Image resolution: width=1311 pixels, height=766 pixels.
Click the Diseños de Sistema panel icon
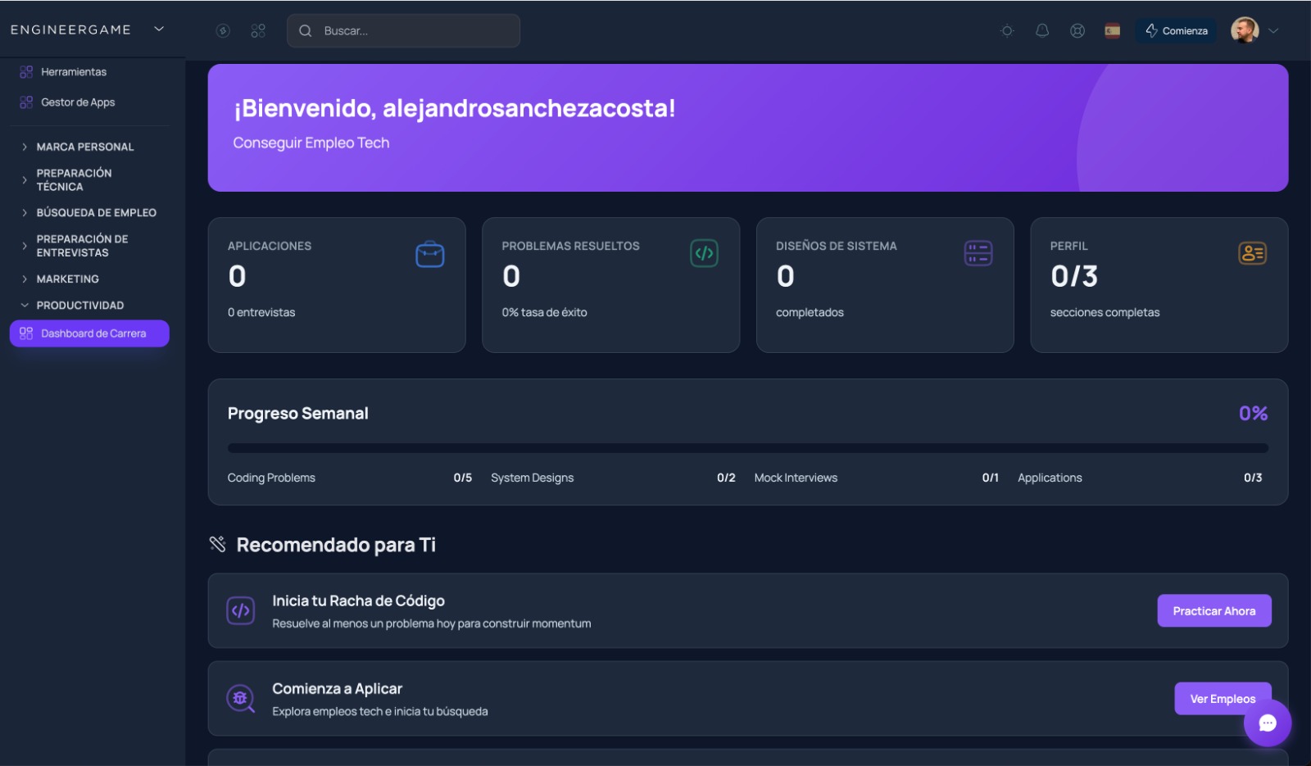point(978,253)
